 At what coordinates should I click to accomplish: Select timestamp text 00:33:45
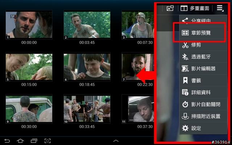click(87, 127)
